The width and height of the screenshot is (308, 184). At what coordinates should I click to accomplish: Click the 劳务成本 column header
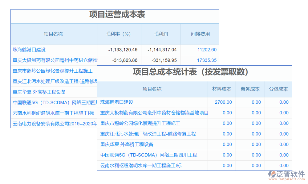point(250,89)
